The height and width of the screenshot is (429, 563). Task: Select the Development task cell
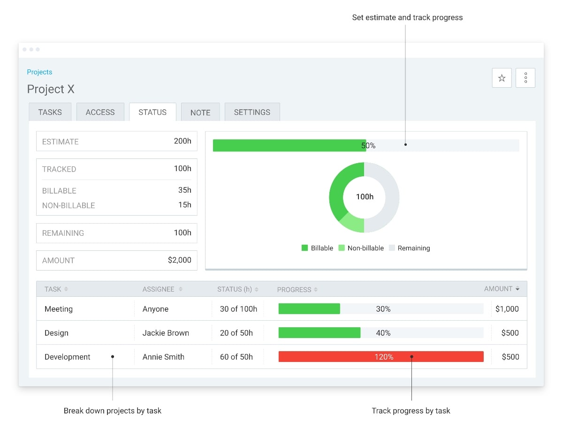pyautogui.click(x=85, y=356)
